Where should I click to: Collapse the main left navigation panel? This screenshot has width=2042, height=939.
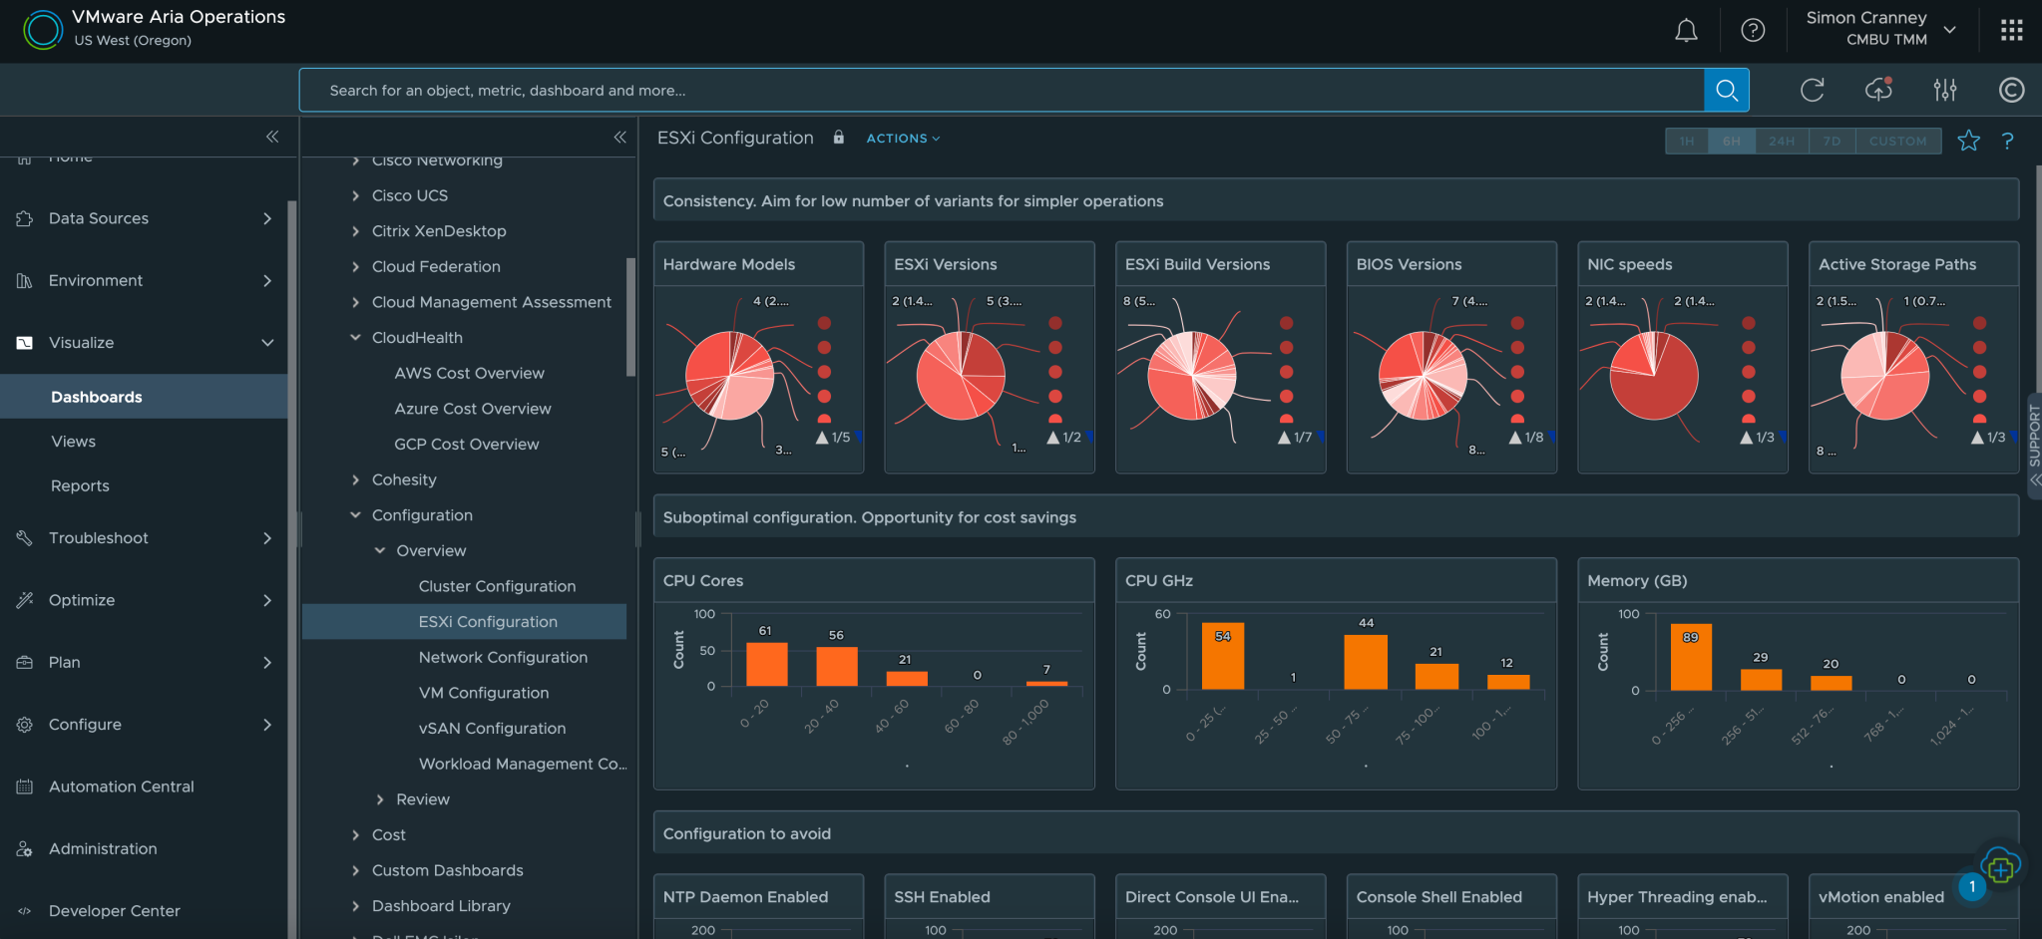(272, 137)
